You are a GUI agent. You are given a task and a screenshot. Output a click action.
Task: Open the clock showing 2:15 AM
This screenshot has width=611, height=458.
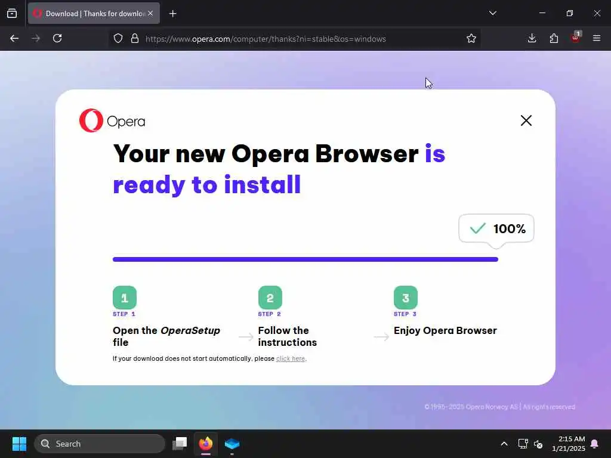pyautogui.click(x=568, y=444)
